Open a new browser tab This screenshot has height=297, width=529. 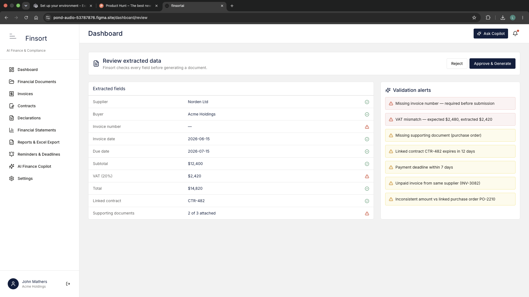[232, 6]
